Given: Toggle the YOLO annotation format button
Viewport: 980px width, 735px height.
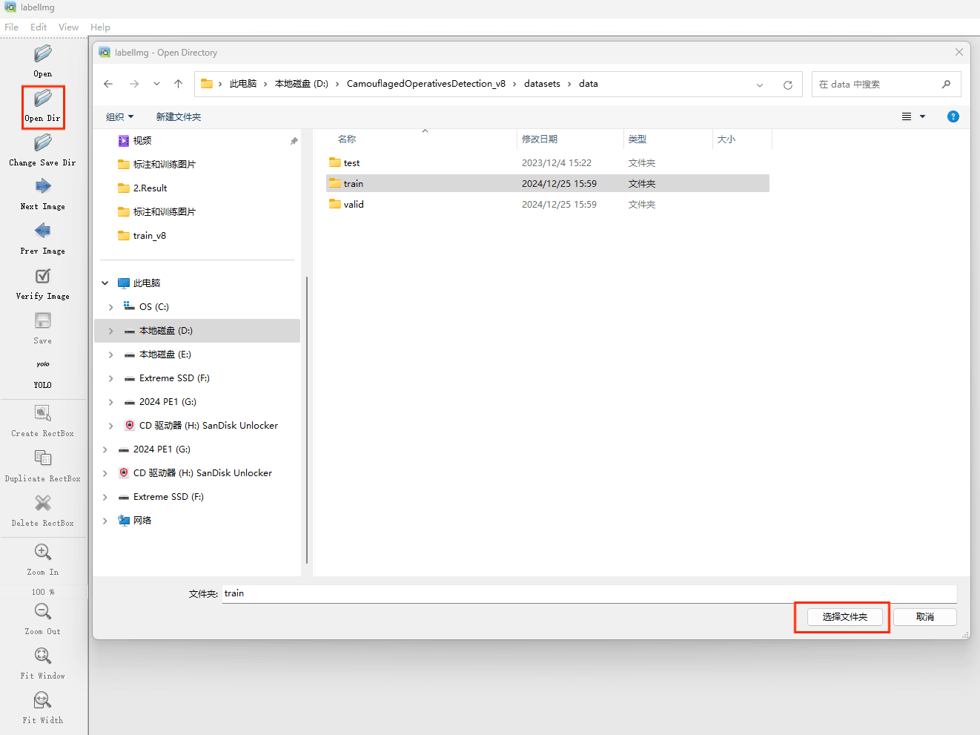Looking at the screenshot, I should tap(43, 366).
